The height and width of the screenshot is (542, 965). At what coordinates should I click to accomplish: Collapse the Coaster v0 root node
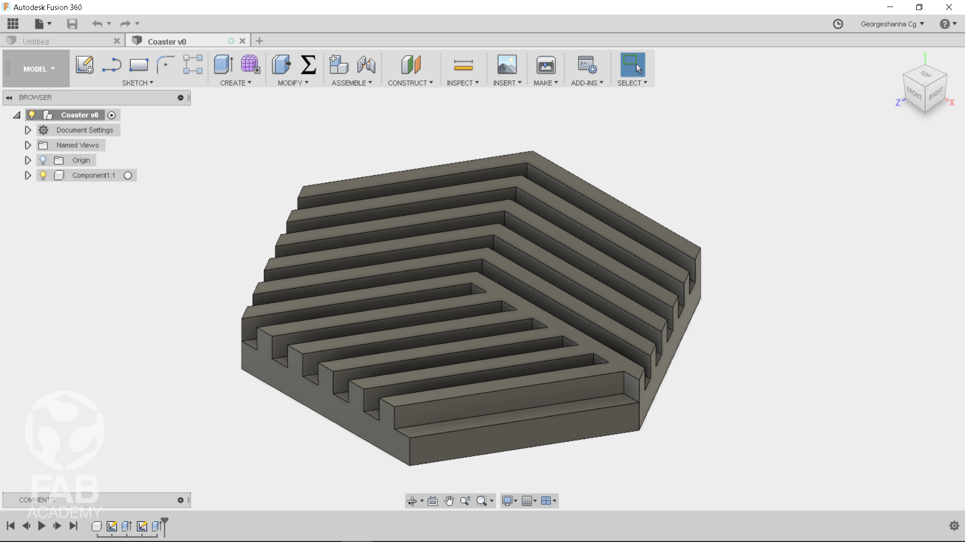click(17, 115)
